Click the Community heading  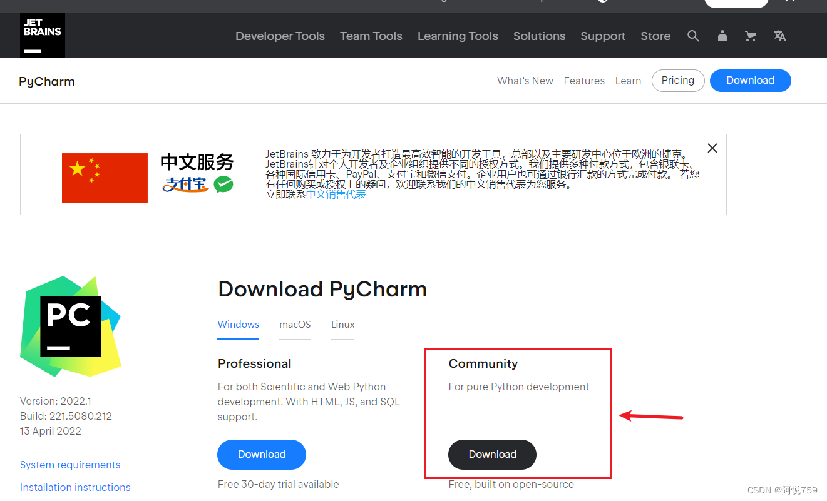[483, 363]
